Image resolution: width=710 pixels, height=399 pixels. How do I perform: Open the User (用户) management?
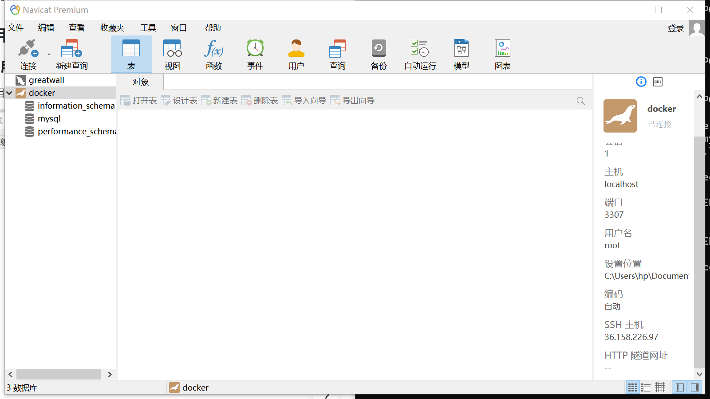click(296, 55)
